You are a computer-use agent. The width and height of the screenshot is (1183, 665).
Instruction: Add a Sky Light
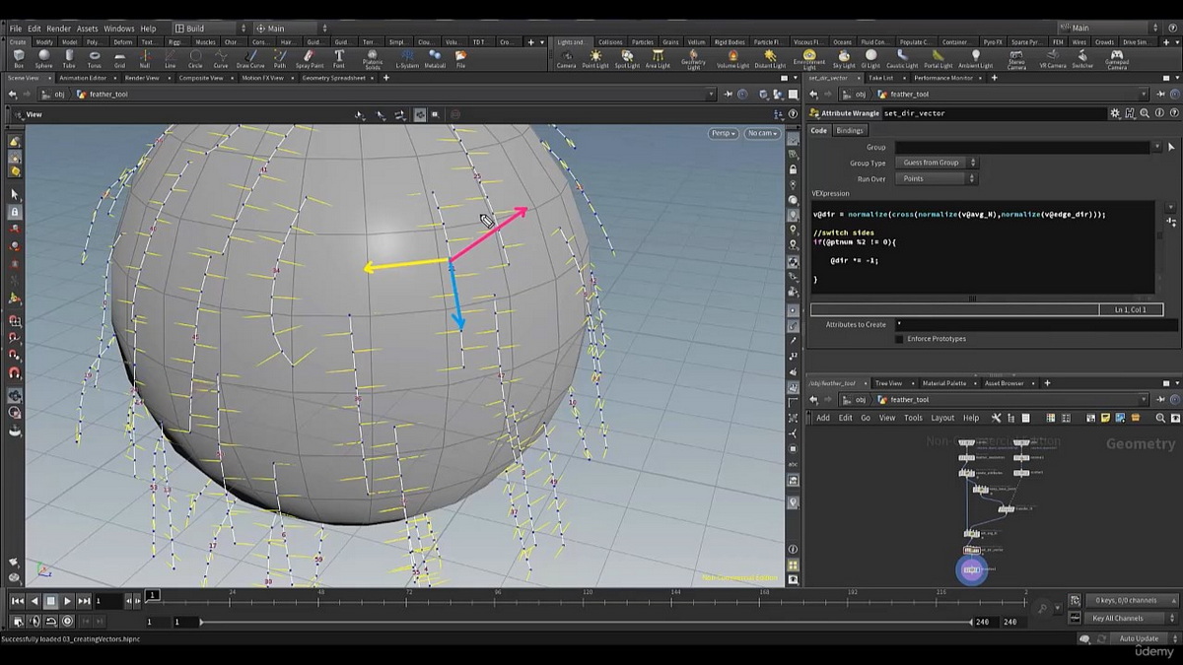point(845,58)
